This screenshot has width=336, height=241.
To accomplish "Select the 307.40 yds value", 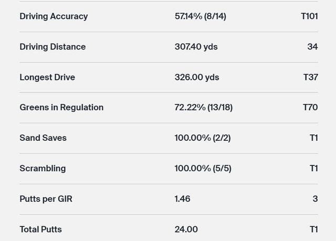I will (196, 47).
